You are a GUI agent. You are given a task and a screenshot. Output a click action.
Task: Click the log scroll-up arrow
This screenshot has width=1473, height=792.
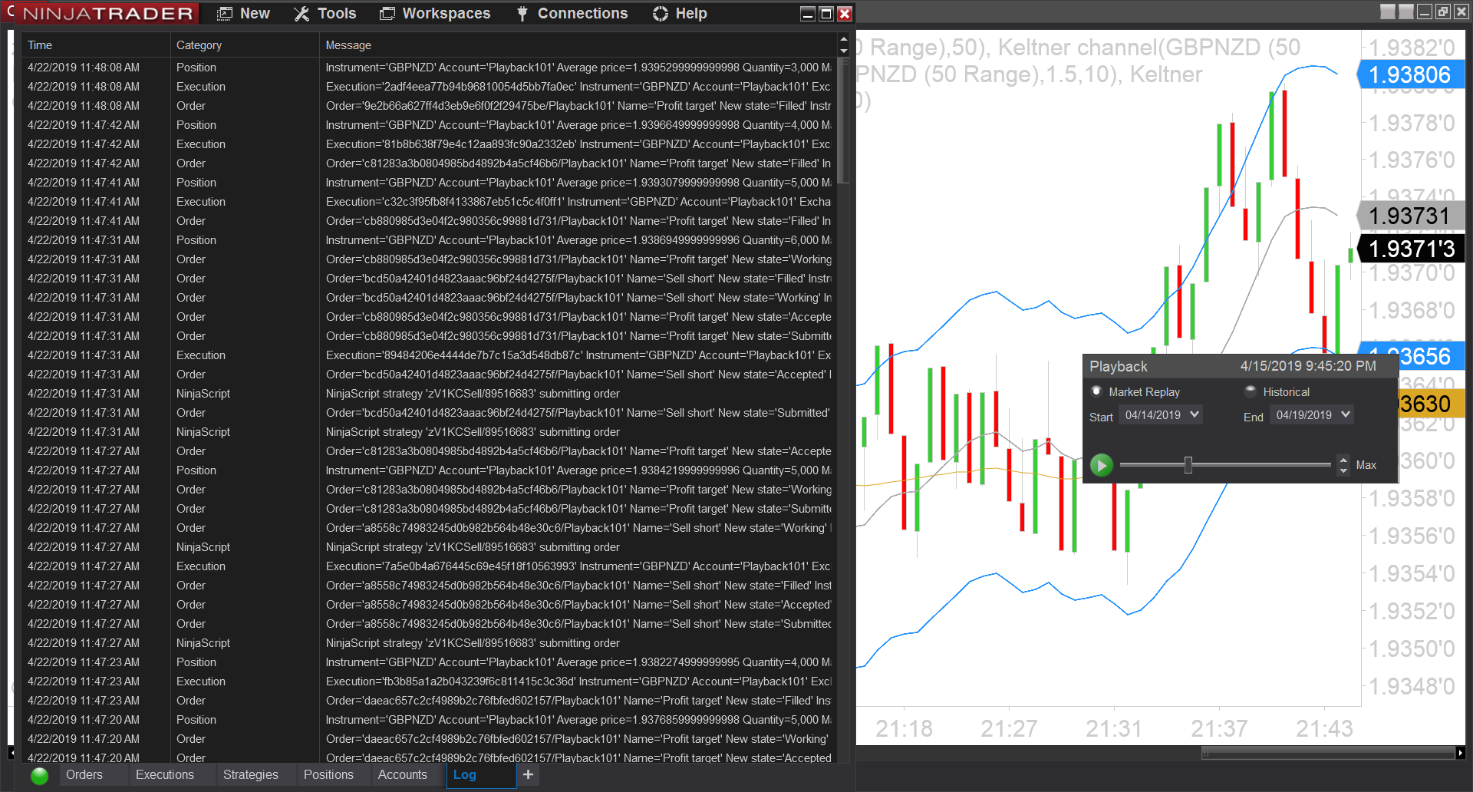[x=844, y=39]
